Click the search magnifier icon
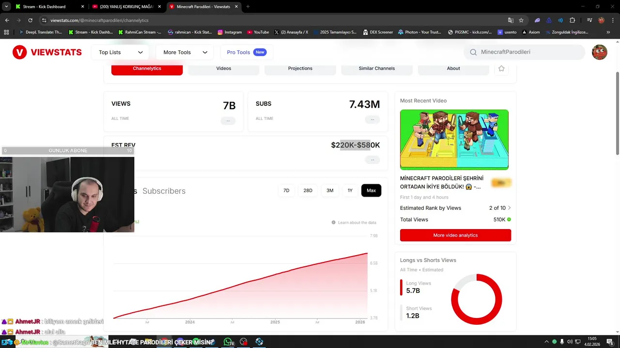 pyautogui.click(x=473, y=52)
